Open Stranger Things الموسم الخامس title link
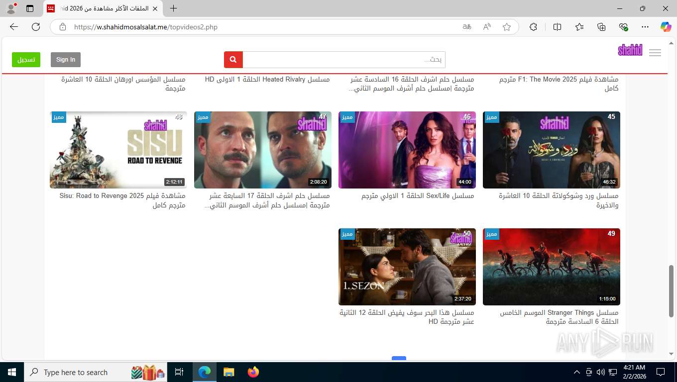Viewport: 677px width, 382px height. click(559, 317)
